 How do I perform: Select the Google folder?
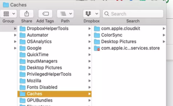tap(34, 48)
